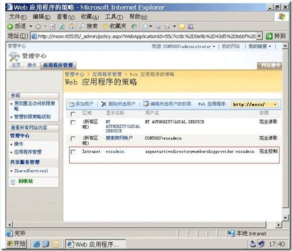Open the 查看(V) menu

66,17
